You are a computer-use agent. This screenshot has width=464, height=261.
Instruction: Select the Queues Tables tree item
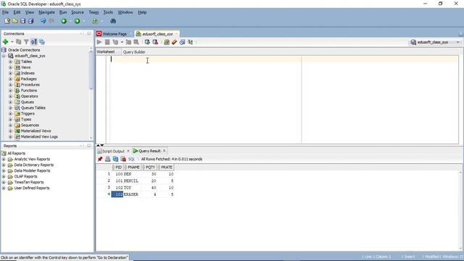click(33, 108)
